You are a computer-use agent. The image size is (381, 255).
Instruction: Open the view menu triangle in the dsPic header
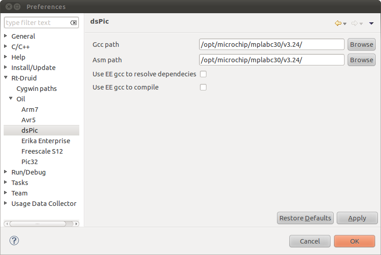(371, 24)
